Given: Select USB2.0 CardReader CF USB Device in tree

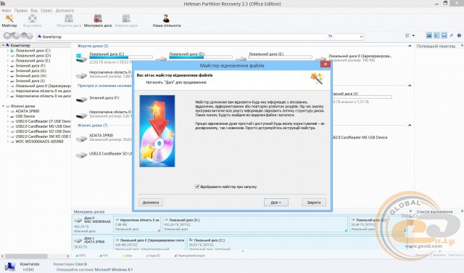Looking at the screenshot, I should [x=43, y=121].
